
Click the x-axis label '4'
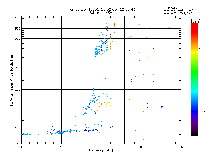tap(101, 147)
